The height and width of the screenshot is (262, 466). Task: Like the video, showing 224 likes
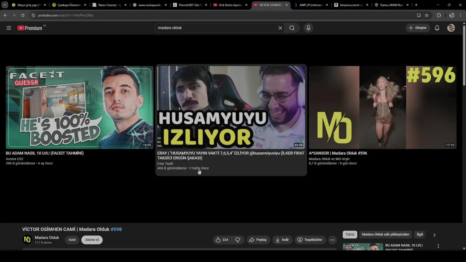tap(222, 240)
